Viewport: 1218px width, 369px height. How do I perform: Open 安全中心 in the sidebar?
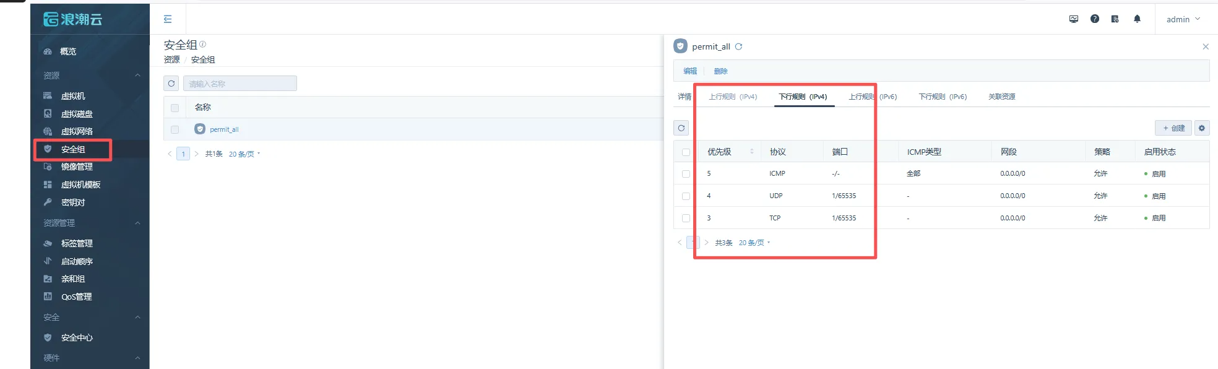(x=77, y=337)
